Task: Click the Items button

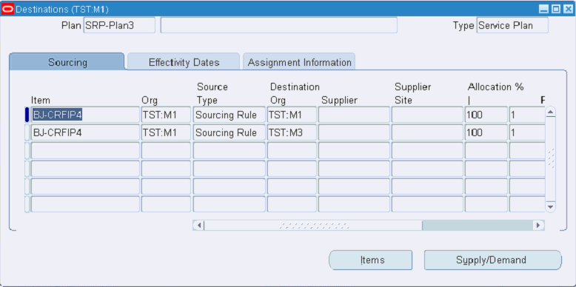Action: [x=370, y=260]
